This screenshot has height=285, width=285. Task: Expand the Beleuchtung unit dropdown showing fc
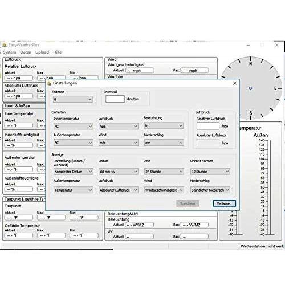coord(164,125)
